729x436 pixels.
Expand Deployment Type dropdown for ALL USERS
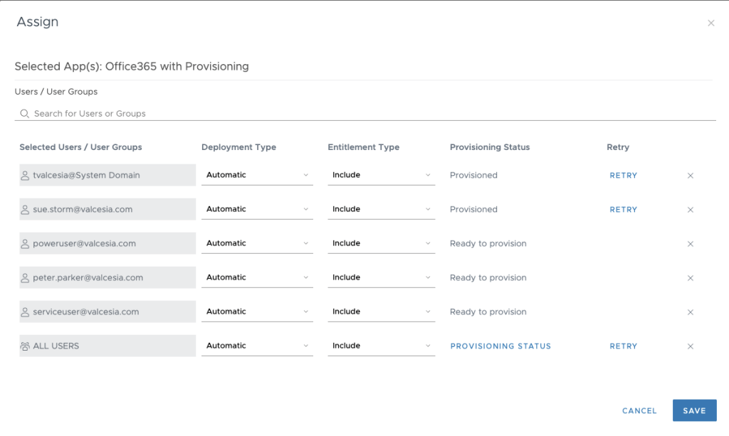(257, 346)
